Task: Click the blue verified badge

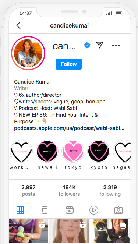Action: click(87, 45)
